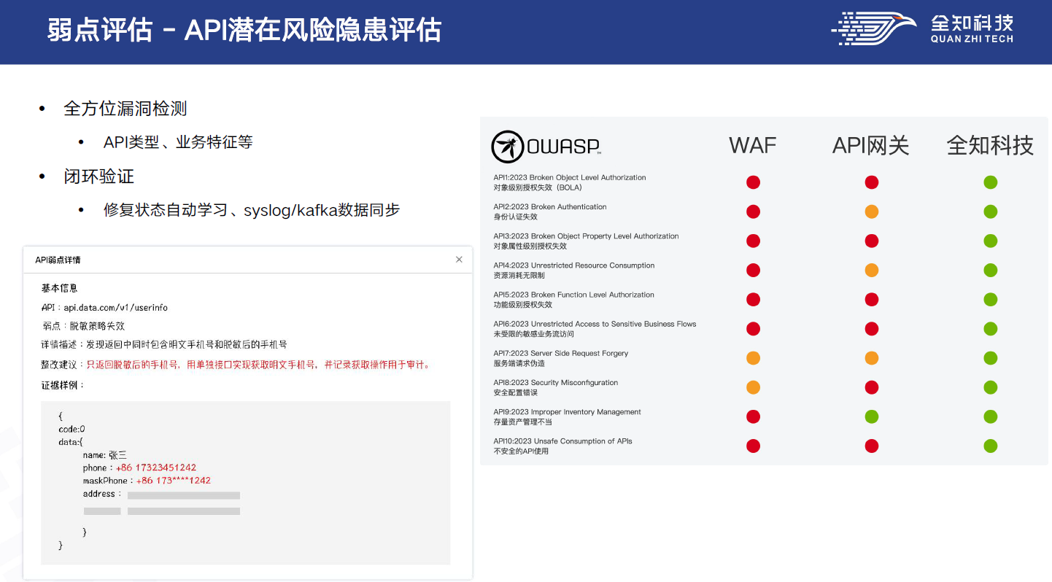Select the WAF column header
The width and height of the screenshot is (1052, 582).
coord(753,145)
